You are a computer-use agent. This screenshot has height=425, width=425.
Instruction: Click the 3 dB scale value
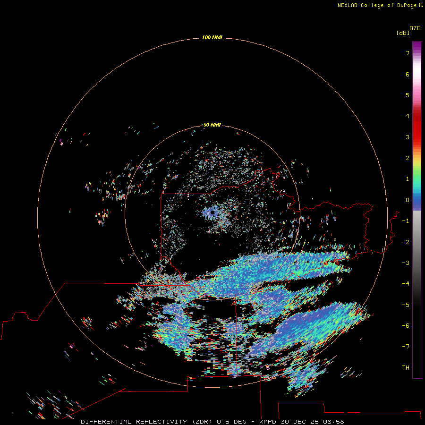point(408,137)
